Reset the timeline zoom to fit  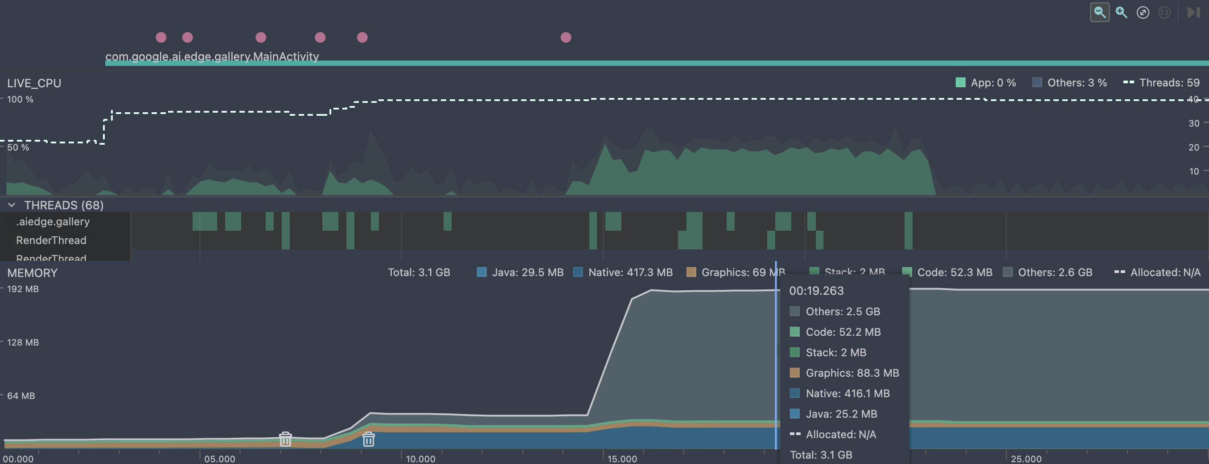pyautogui.click(x=1143, y=12)
